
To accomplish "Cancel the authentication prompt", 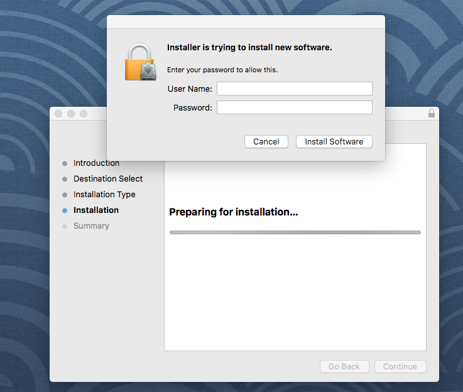I will pos(266,142).
